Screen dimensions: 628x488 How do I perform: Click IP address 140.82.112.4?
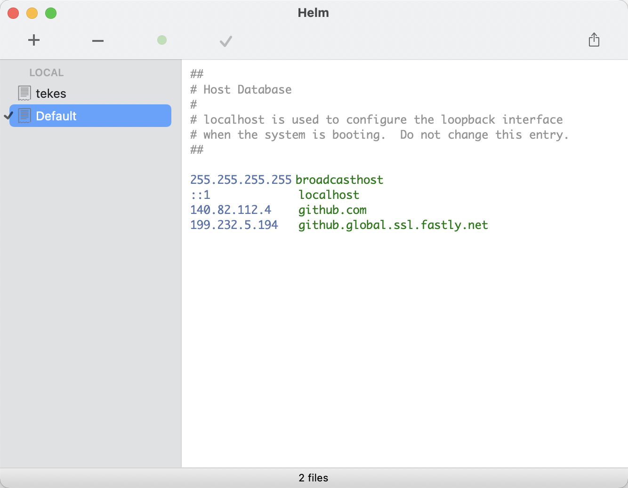pos(231,210)
